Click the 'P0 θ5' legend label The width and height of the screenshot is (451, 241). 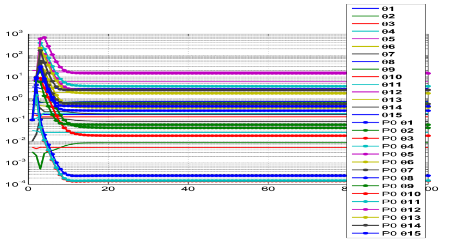[398, 155]
